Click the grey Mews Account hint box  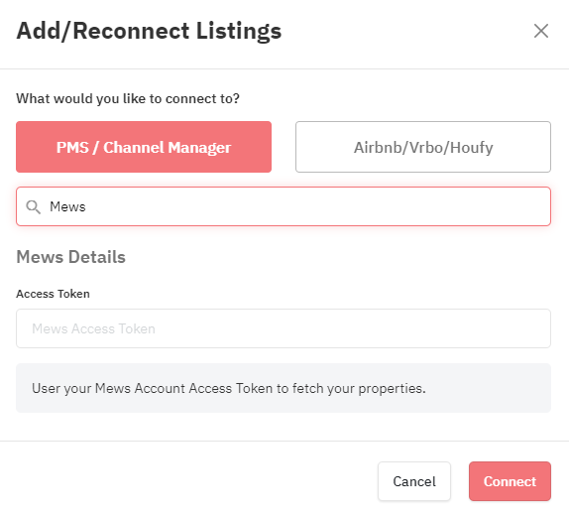pos(284,388)
